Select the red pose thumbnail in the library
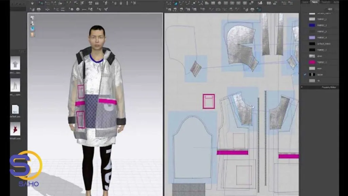 pyautogui.click(x=15, y=129)
